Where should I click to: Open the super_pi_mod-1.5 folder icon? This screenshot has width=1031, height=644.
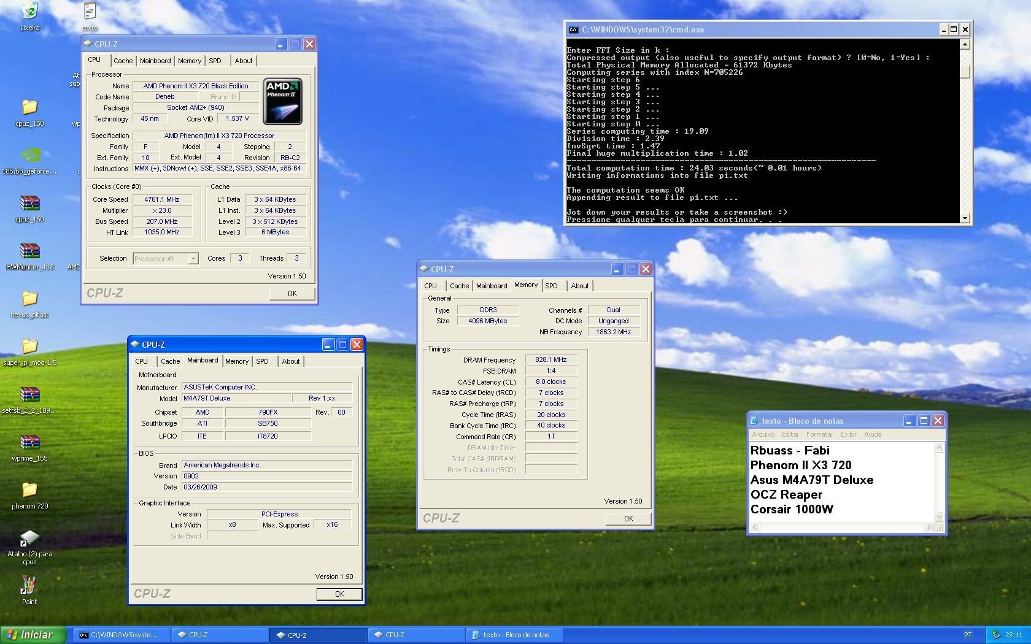[29, 346]
